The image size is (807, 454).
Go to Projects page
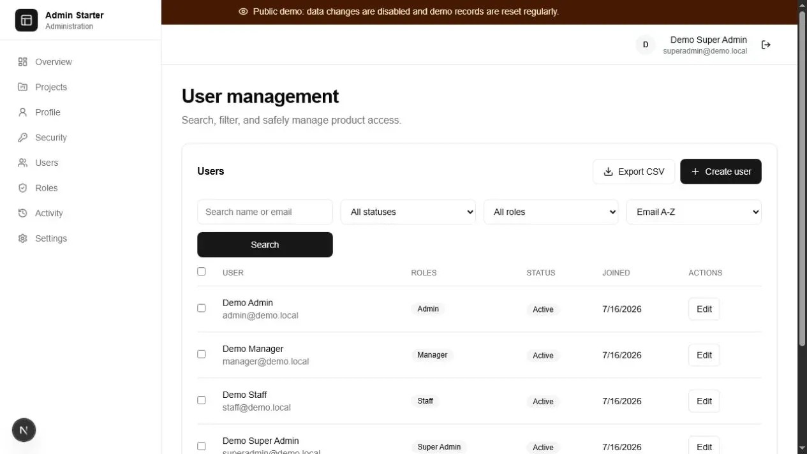pos(80,87)
